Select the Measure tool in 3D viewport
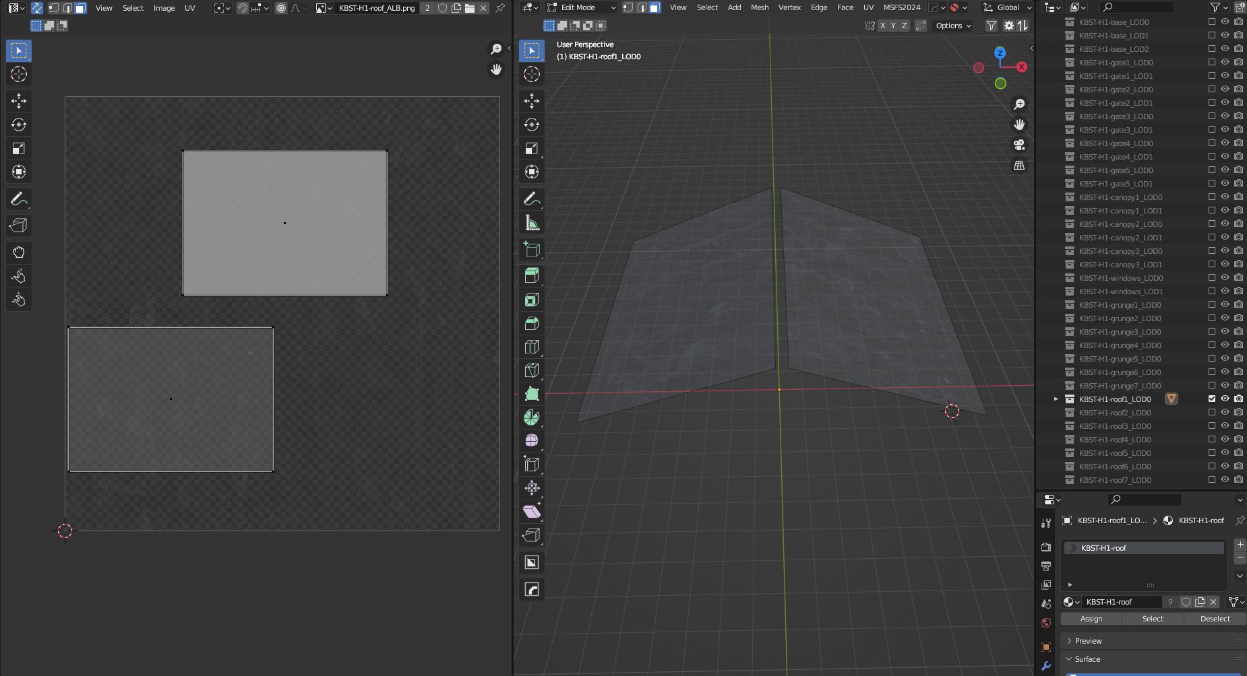The height and width of the screenshot is (676, 1247). pos(532,223)
